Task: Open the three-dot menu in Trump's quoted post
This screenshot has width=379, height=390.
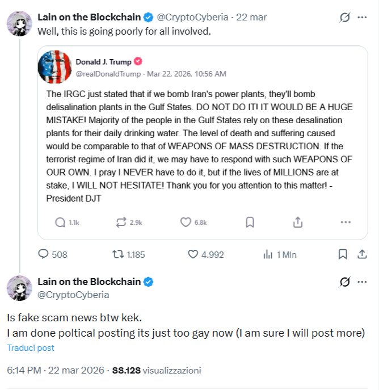Action: 346,223
